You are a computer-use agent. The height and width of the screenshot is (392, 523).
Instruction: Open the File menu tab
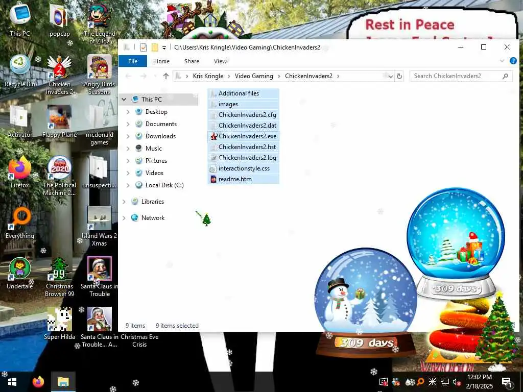point(133,61)
